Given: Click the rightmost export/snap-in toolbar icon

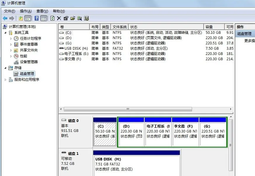Looking at the screenshot, I should pyautogui.click(x=86, y=18).
